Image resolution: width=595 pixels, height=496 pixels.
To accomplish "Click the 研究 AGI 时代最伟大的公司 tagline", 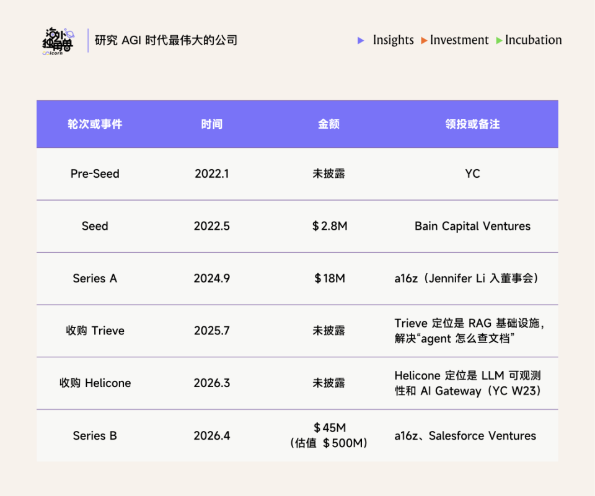I will click(166, 40).
